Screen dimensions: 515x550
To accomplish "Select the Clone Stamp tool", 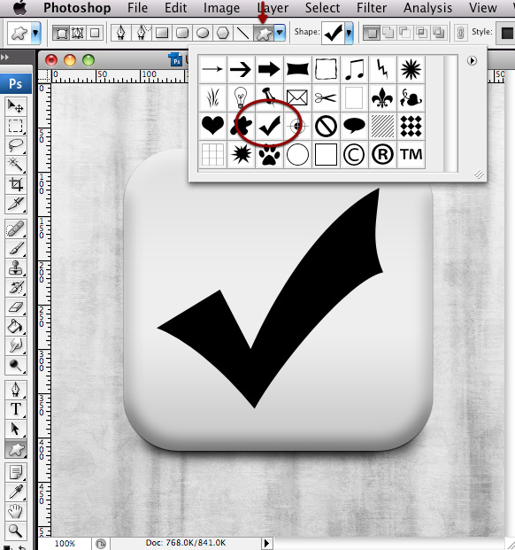I will (15, 268).
